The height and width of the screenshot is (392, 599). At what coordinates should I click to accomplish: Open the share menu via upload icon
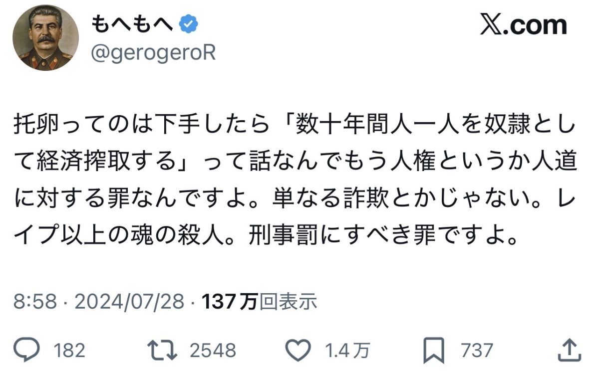569,350
